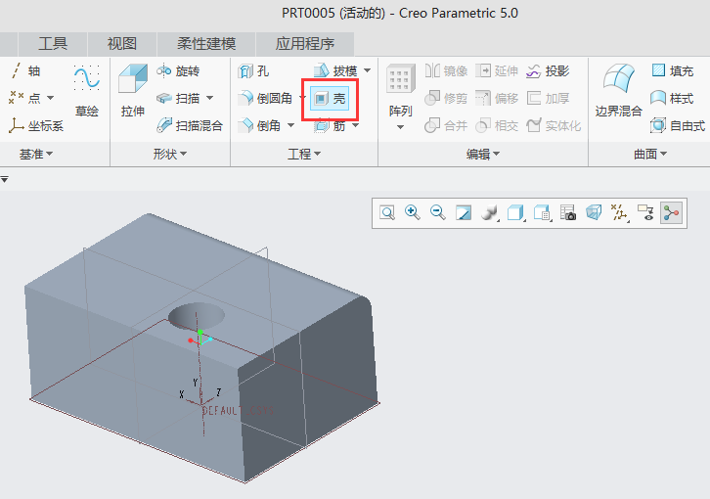Open datum display filters icon
Image resolution: width=710 pixels, height=499 pixels.
pos(619,212)
